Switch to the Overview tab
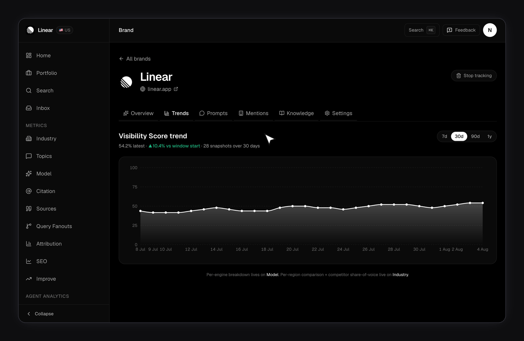The image size is (524, 341). tap(138, 113)
